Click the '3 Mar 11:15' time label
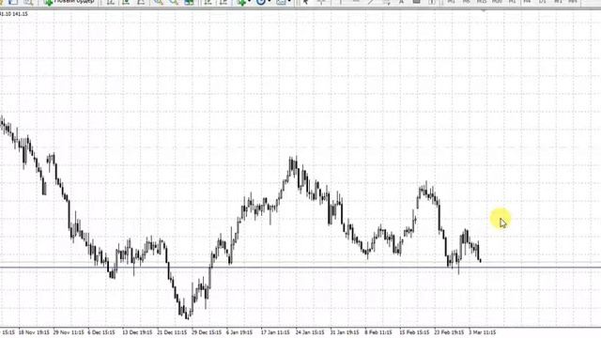601x338 pixels. click(x=482, y=332)
